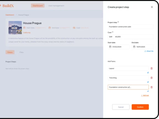This screenshot has width=159, height=119.
Task: Focus the Trenching task field
Action: coord(128,78)
